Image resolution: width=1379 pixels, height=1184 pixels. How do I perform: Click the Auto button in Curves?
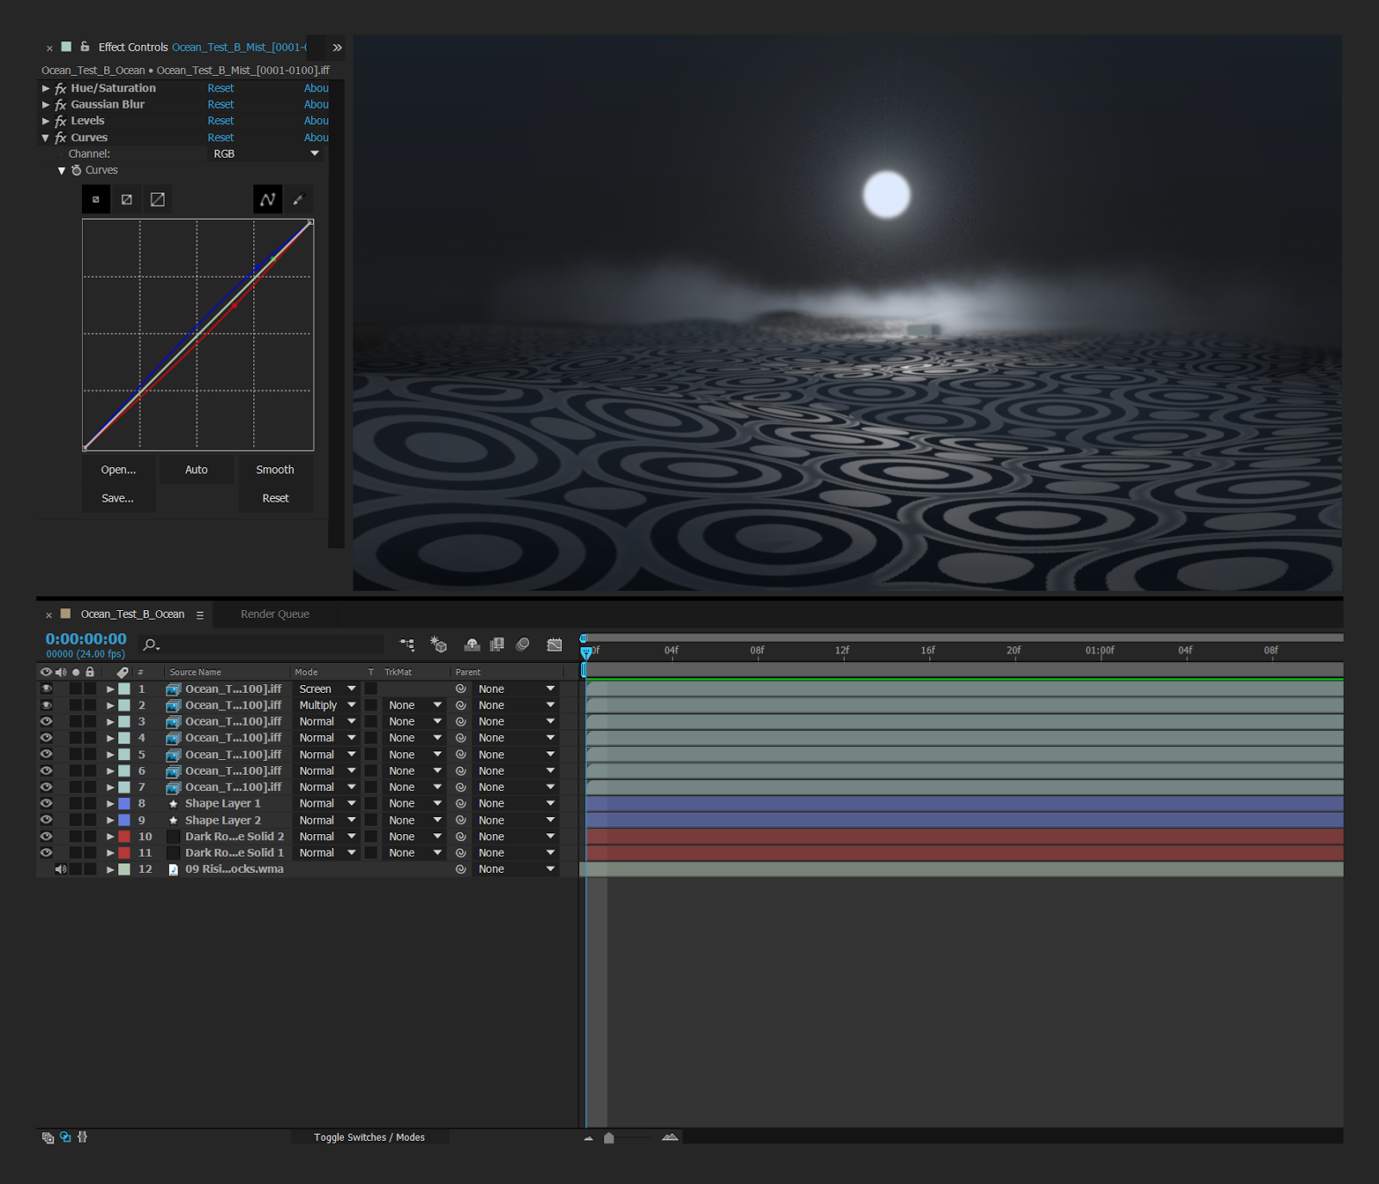point(196,469)
